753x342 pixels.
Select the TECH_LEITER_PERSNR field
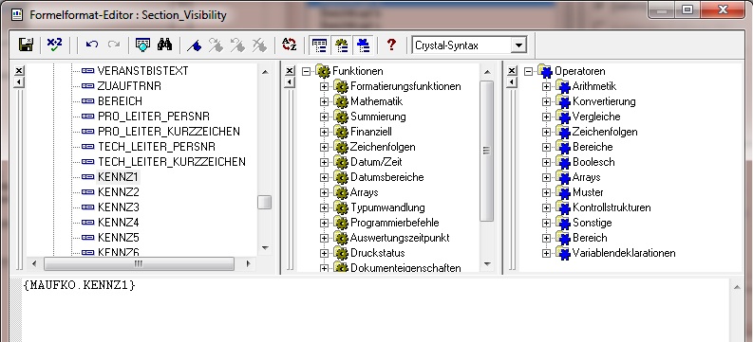[157, 147]
